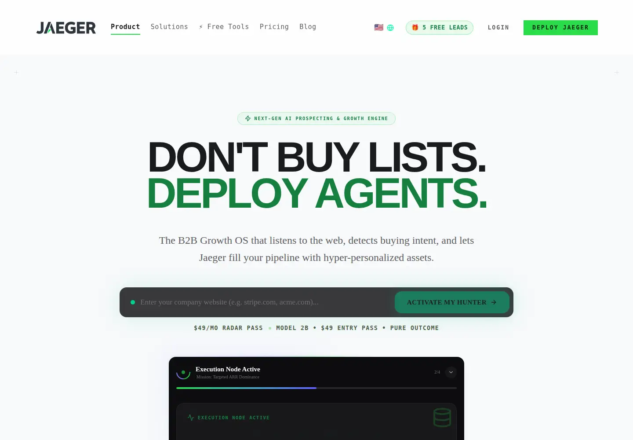Click the spinning status icon beside Execution Node Active
Image resolution: width=633 pixels, height=440 pixels.
pyautogui.click(x=183, y=372)
